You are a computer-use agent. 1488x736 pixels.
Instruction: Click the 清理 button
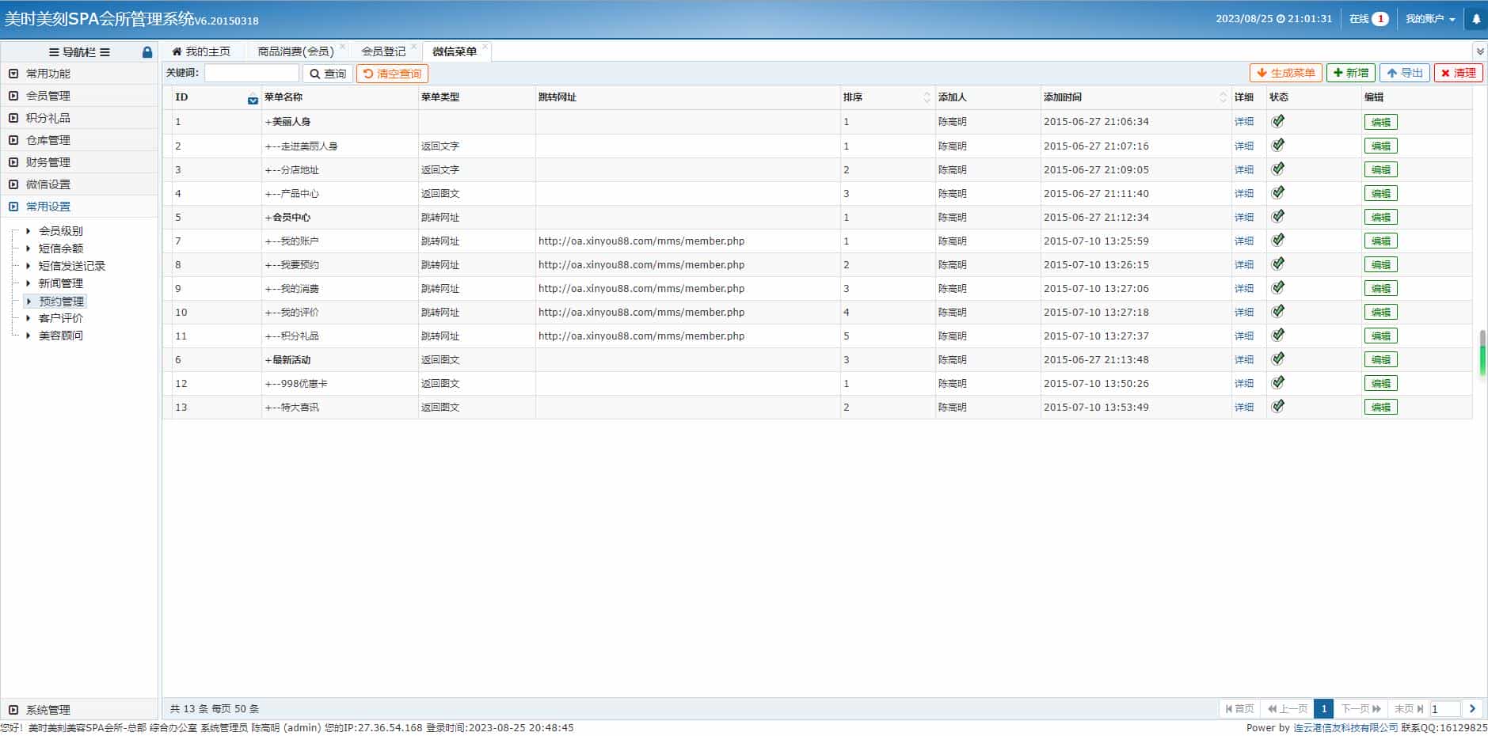pos(1459,73)
